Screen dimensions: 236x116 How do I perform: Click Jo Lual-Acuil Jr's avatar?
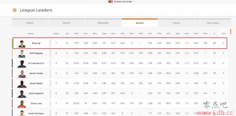22,64
